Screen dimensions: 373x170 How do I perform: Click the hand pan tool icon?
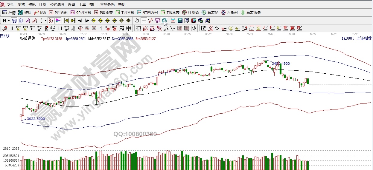pos(137,21)
